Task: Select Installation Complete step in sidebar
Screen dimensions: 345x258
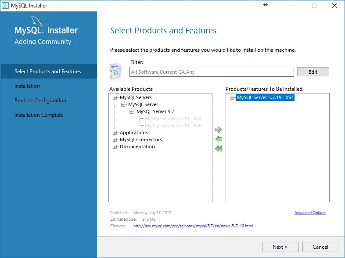Action: 39,115
